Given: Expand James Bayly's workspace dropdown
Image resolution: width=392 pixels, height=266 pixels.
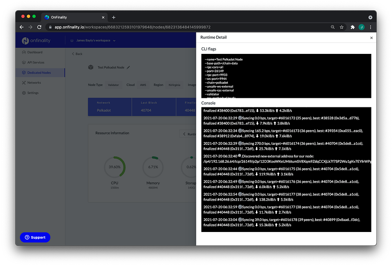Looking at the screenshot, I should coord(93,41).
